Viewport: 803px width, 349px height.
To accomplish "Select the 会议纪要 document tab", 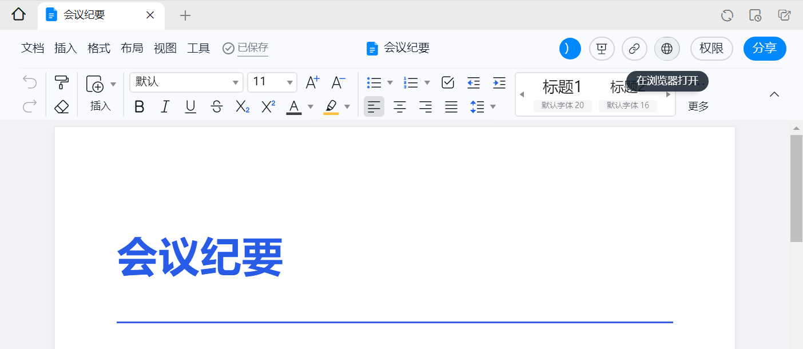I will [x=101, y=15].
